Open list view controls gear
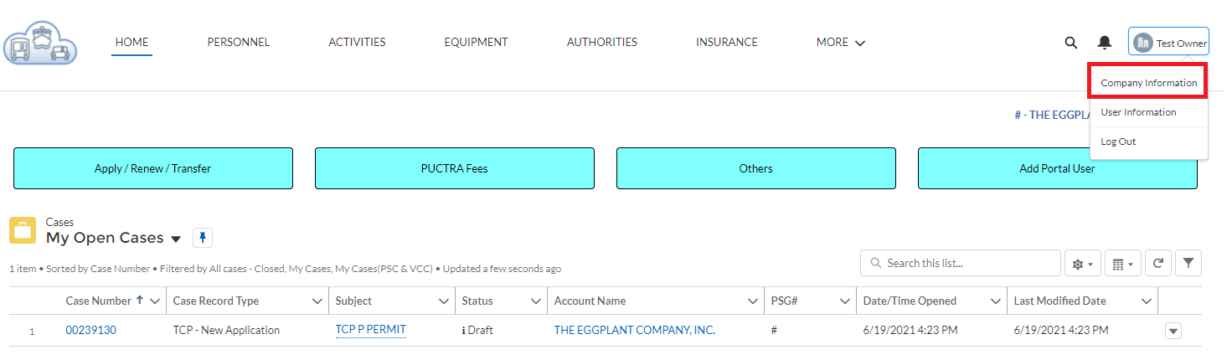1232x355 pixels. pos(1082,264)
